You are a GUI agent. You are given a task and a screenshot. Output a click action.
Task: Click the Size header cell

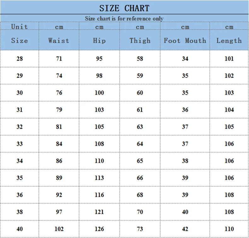[20, 40]
